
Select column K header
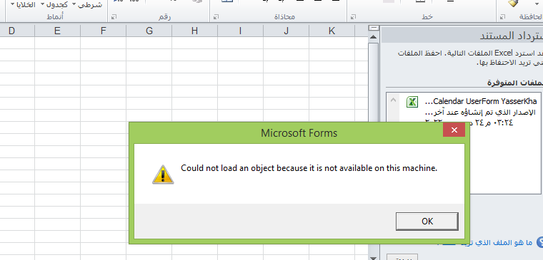tap(332, 31)
